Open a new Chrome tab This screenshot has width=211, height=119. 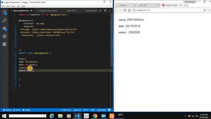click(186, 5)
